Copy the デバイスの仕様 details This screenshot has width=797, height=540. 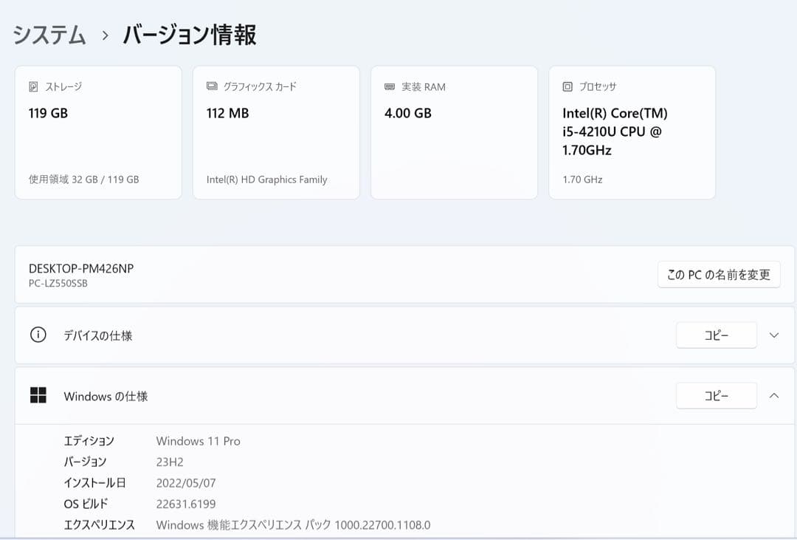tap(716, 335)
